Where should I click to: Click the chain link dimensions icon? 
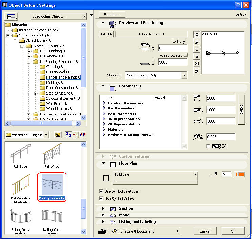click(241, 109)
